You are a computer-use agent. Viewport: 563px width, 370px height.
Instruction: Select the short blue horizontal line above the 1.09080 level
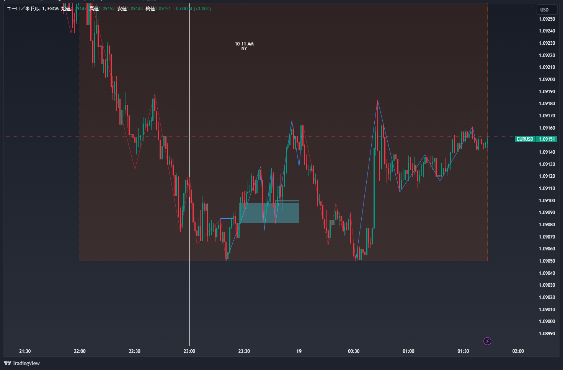[227, 219]
